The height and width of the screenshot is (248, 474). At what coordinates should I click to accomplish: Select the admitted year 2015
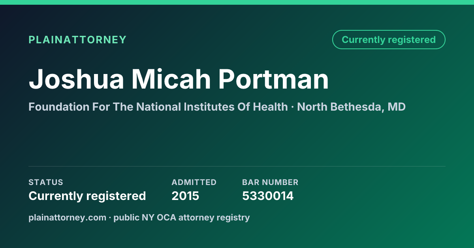185,196
